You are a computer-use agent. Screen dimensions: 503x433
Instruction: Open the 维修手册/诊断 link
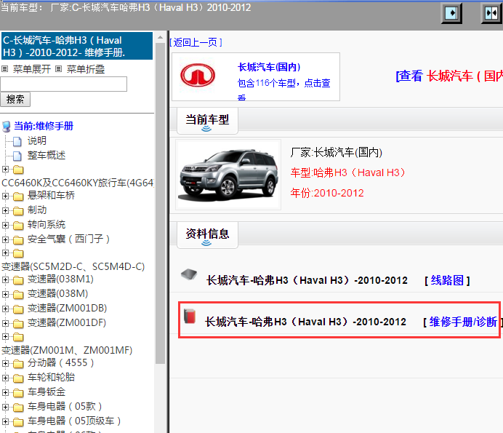click(462, 322)
